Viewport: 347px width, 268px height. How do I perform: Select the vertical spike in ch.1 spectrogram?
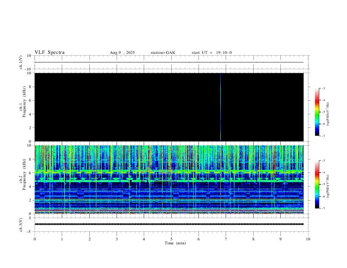pos(220,107)
